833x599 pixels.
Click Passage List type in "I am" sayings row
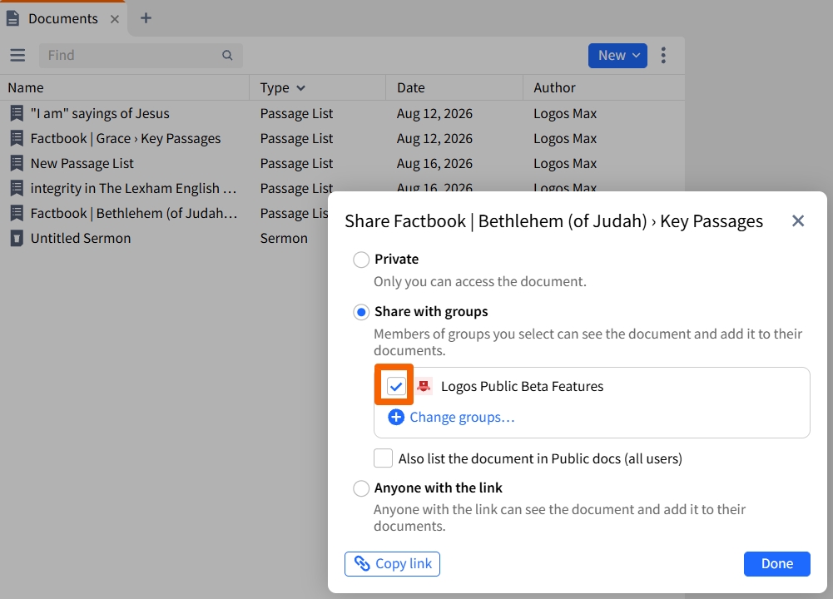pos(296,113)
